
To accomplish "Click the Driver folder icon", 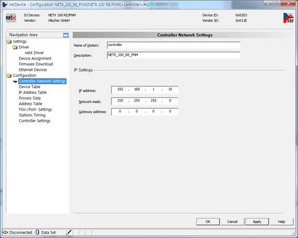I will [15, 47].
